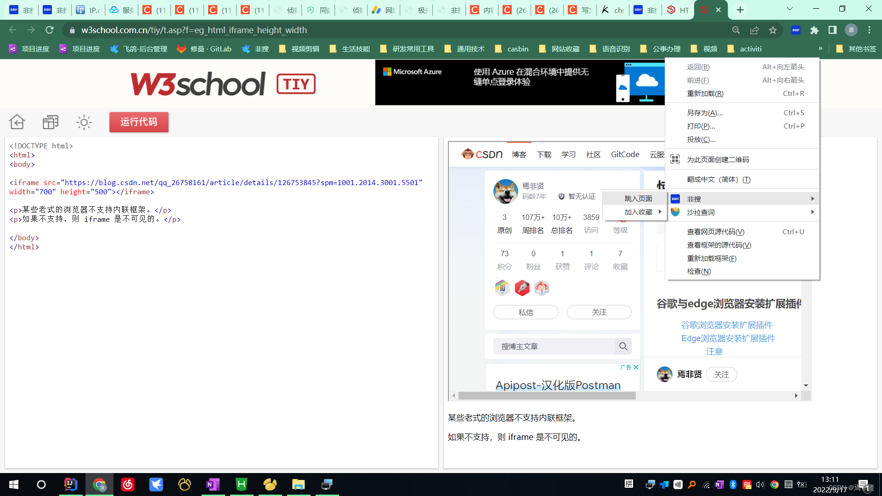Open NetEase Cloud Music from taskbar
The width and height of the screenshot is (882, 496).
coord(128,485)
